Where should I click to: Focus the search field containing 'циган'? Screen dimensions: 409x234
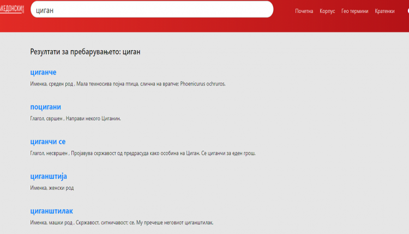pyautogui.click(x=152, y=10)
